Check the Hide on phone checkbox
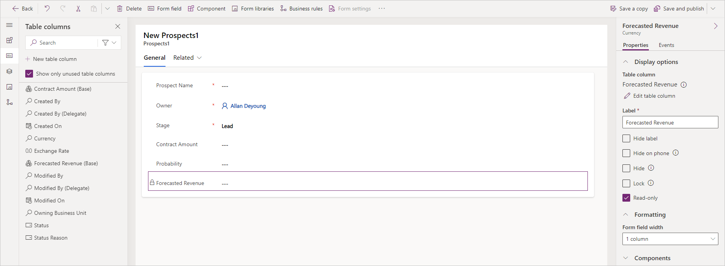725x266 pixels. coord(626,153)
